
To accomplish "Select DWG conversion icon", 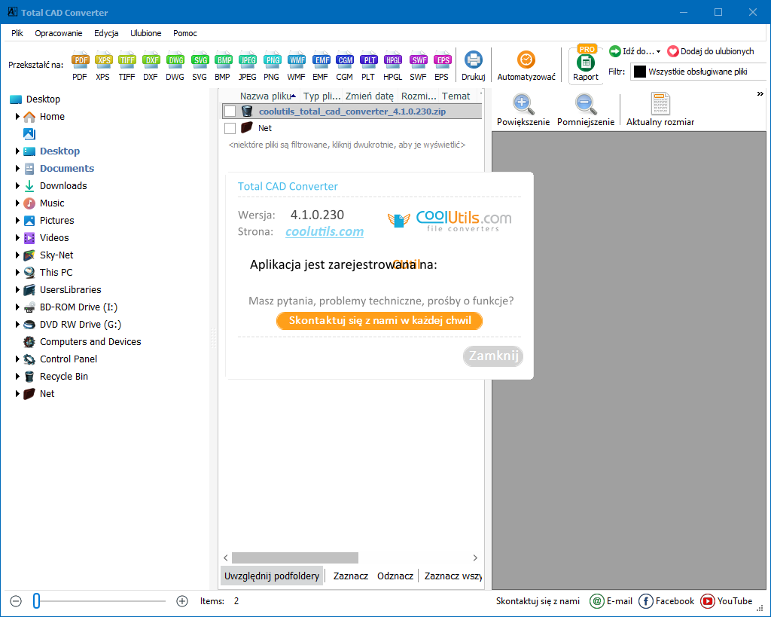I will (175, 60).
